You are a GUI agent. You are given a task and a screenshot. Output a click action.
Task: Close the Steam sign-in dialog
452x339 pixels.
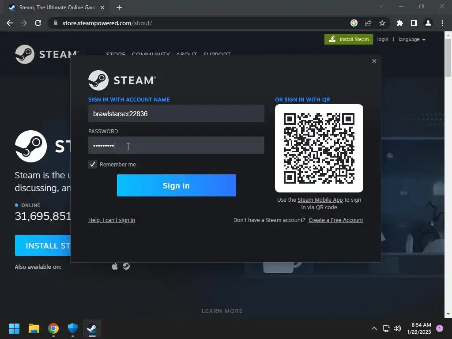pos(374,61)
